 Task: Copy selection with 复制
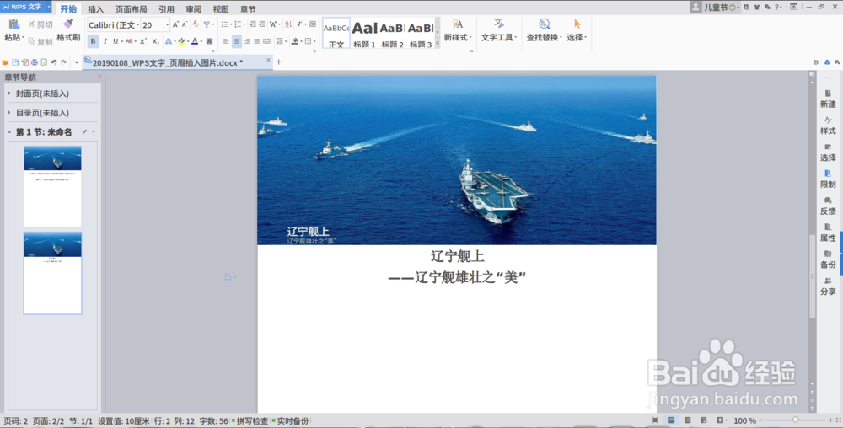[x=40, y=41]
